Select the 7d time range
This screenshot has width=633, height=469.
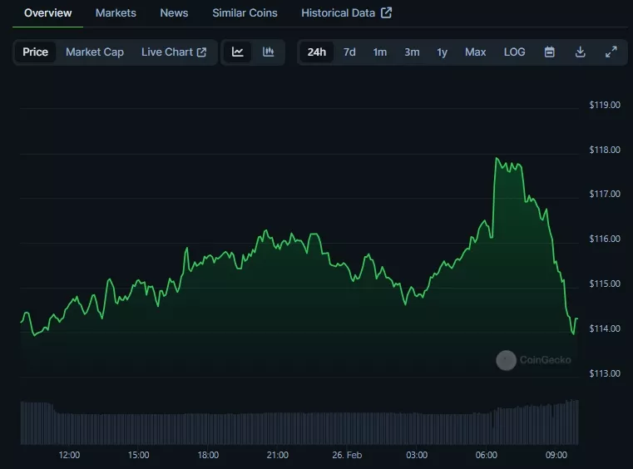click(349, 52)
